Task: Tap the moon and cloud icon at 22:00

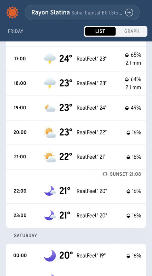Action: (x=50, y=191)
